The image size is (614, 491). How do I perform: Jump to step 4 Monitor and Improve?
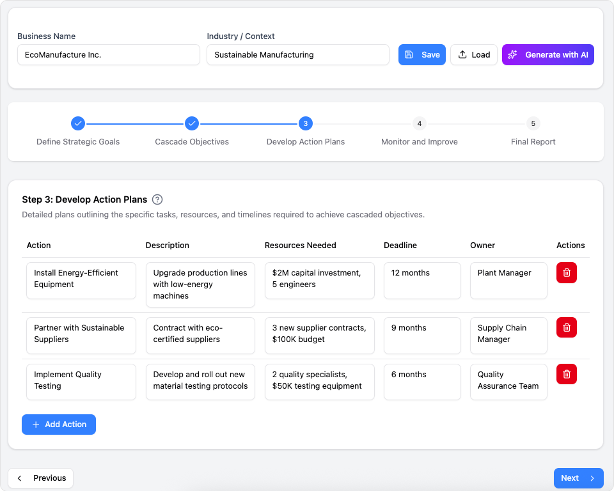(420, 124)
